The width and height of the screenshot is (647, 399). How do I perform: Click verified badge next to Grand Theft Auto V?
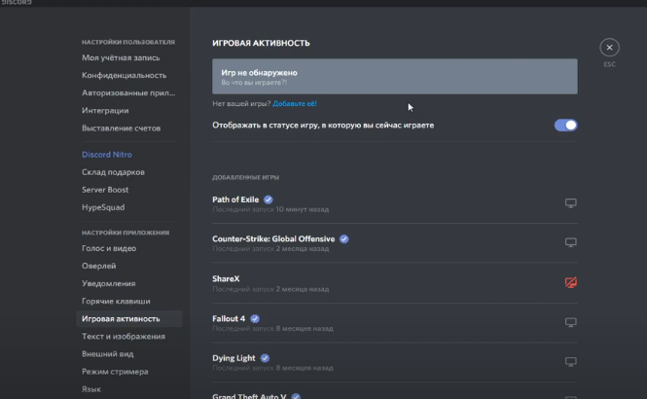296,396
